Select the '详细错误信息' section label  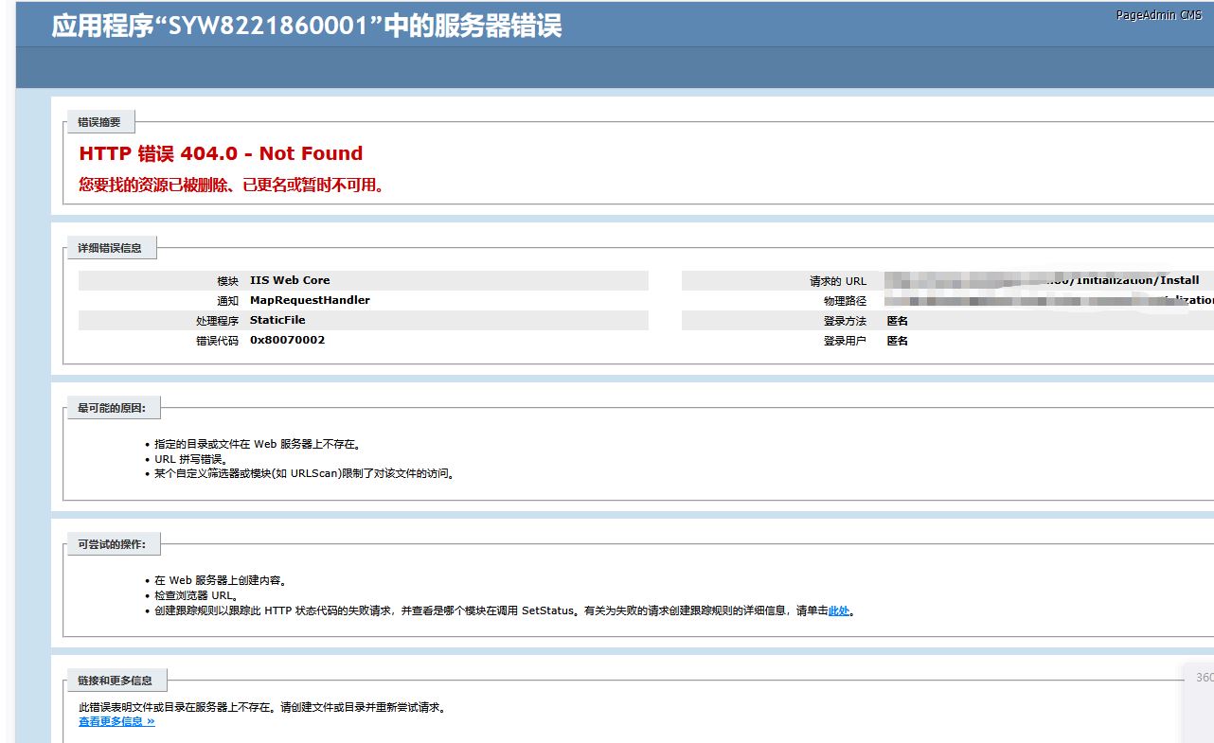(110, 248)
